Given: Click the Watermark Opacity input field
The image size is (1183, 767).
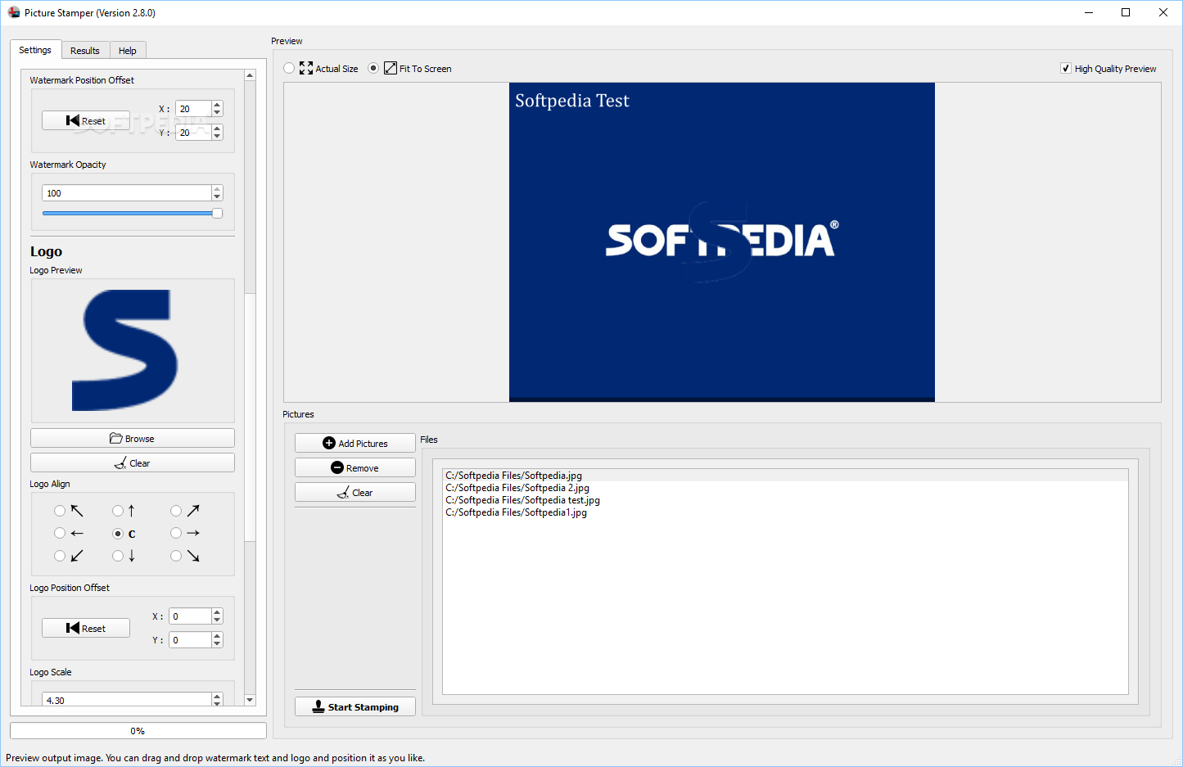Looking at the screenshot, I should point(127,193).
